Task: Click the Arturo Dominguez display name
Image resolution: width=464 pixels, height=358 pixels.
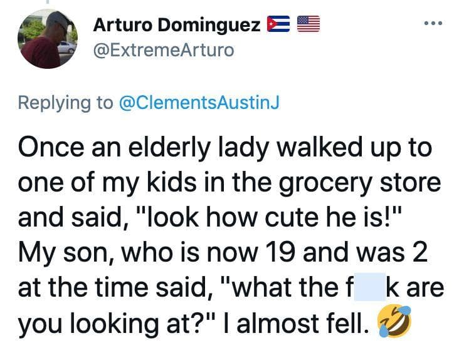Action: click(177, 25)
